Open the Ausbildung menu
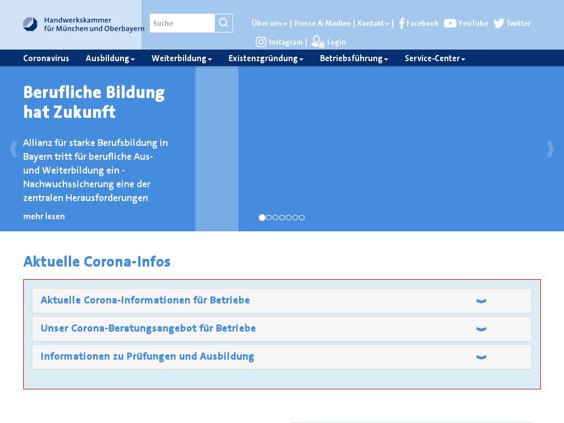The height and width of the screenshot is (423, 564). [x=110, y=58]
